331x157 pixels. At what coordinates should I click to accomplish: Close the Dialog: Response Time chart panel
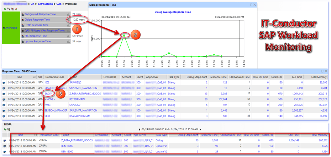(255, 5)
